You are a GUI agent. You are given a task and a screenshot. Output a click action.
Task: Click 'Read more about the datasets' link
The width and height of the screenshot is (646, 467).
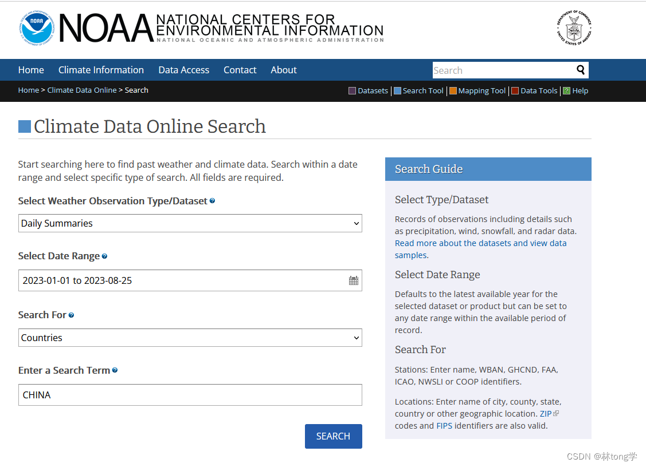[480, 249]
